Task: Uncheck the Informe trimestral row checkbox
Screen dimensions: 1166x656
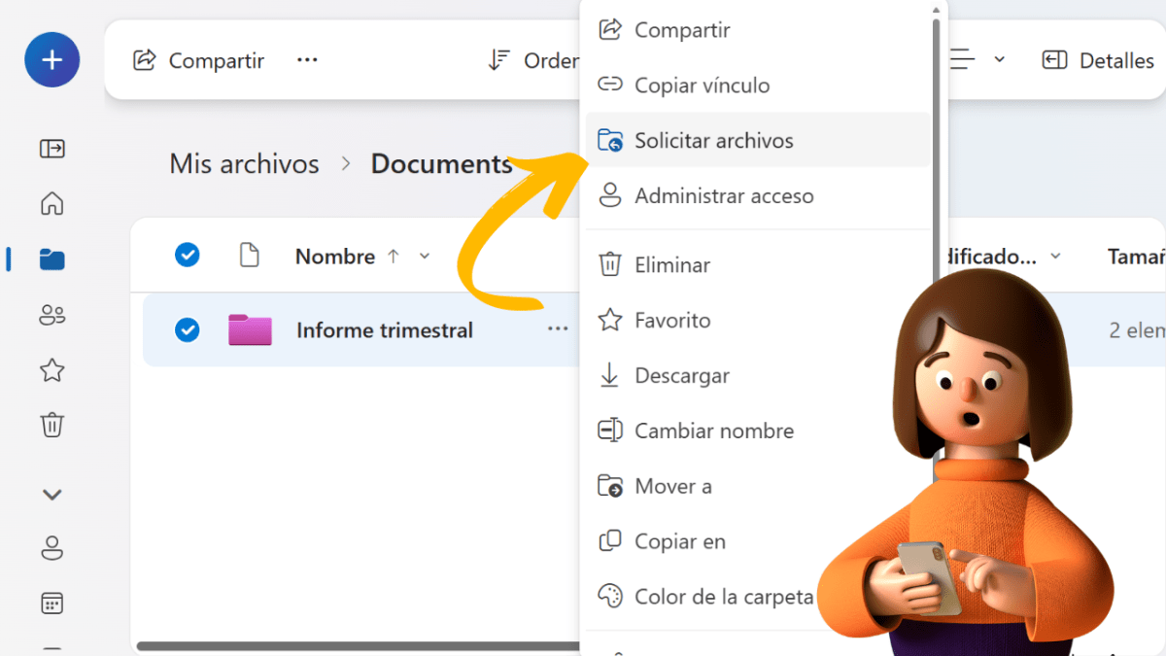Action: (x=187, y=329)
